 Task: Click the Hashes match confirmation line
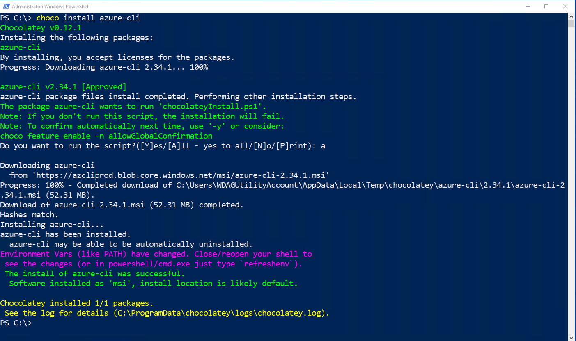pyautogui.click(x=29, y=214)
